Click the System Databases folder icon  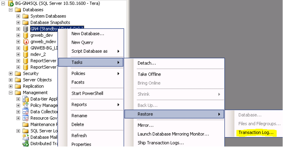click(x=26, y=16)
